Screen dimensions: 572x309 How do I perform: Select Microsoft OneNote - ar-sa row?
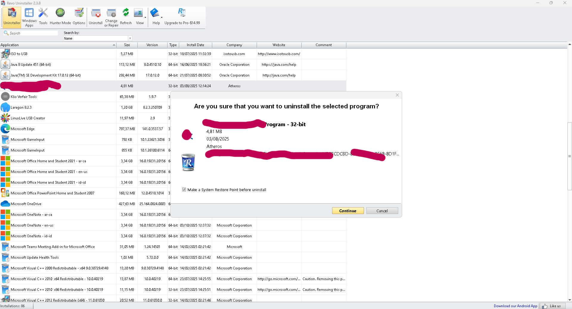point(85,215)
